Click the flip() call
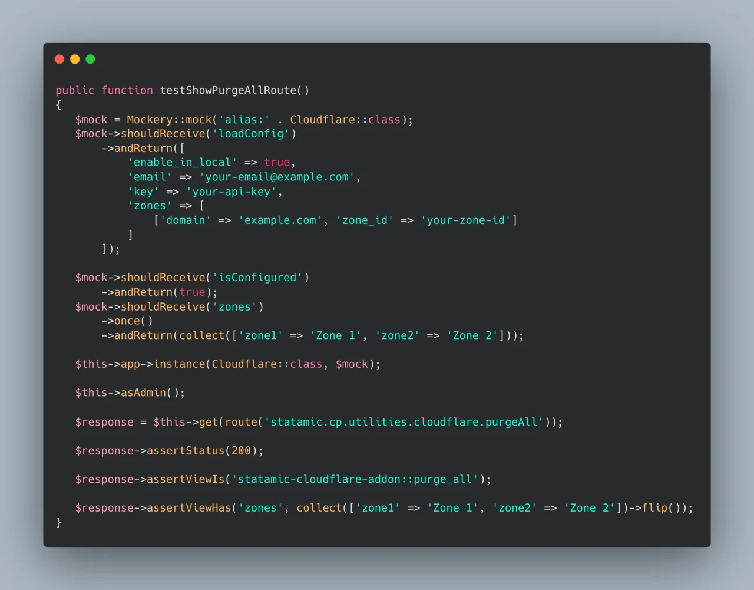 661,508
